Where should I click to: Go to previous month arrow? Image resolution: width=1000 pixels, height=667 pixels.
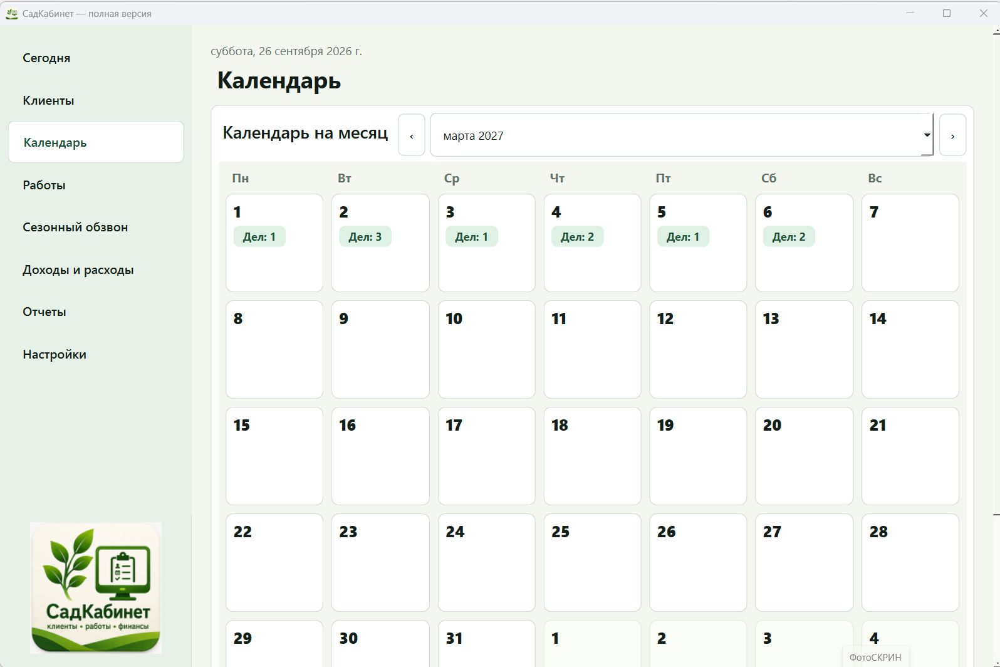[x=412, y=135]
